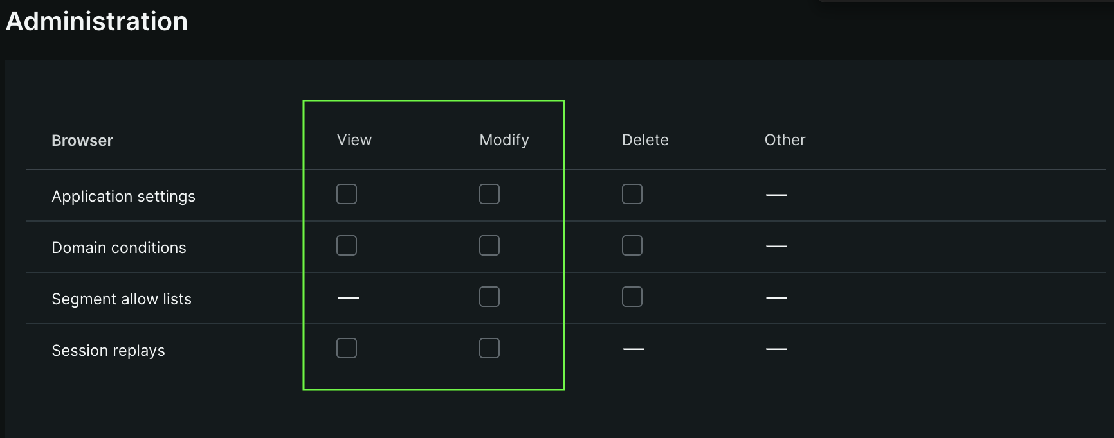Screen dimensions: 1114x438
Task: Click the Session replays row label
Action: tap(108, 351)
